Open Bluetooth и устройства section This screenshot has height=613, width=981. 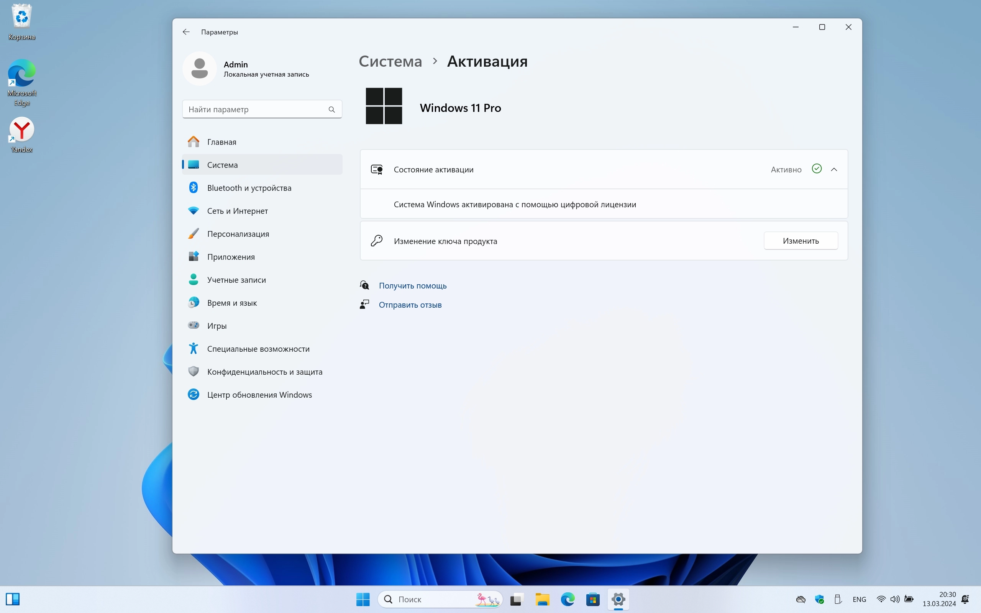point(249,188)
